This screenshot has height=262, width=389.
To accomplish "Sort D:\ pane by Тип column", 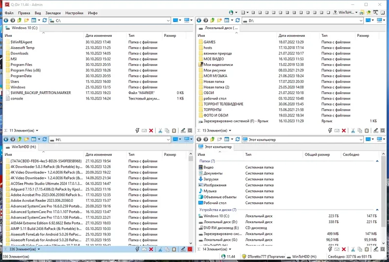I will (337, 35).
